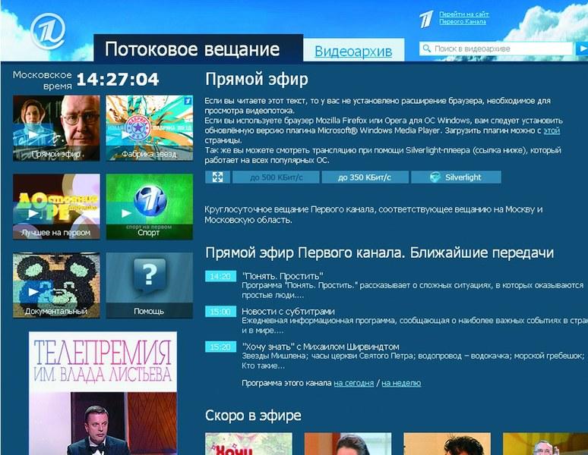Open the Спорт channel tile
Image resolution: width=588 pixels, height=455 pixels.
coord(149,206)
